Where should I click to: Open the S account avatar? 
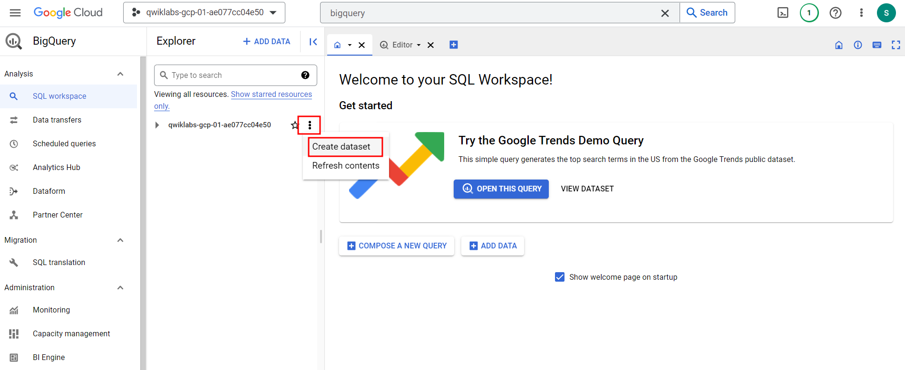(x=886, y=13)
